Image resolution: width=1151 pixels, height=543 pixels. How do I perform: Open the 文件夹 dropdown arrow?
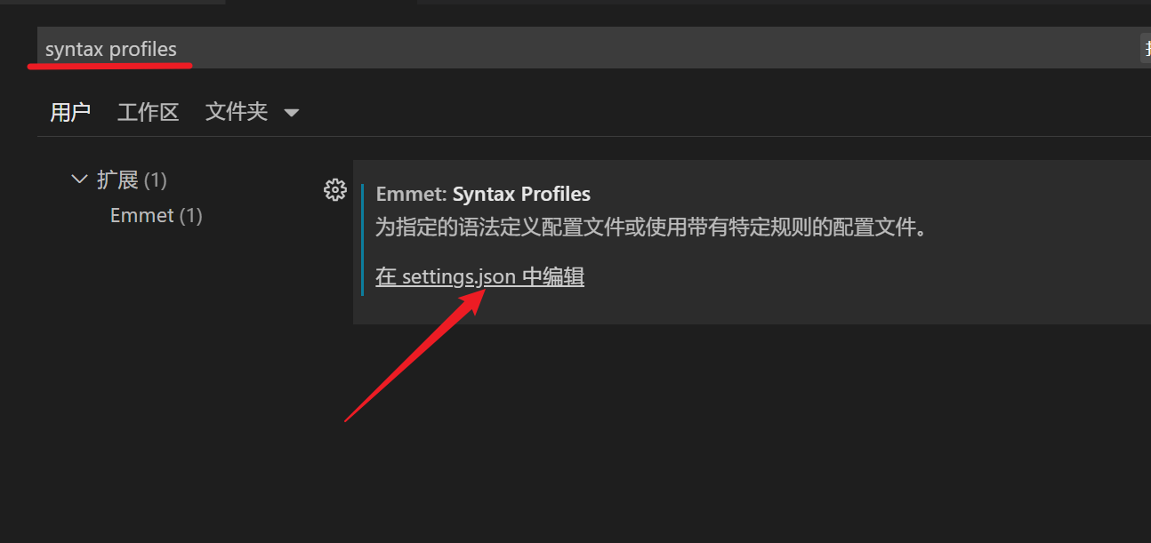tap(291, 113)
